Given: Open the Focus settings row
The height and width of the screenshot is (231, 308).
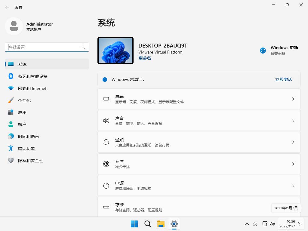Looking at the screenshot, I should [199, 164].
